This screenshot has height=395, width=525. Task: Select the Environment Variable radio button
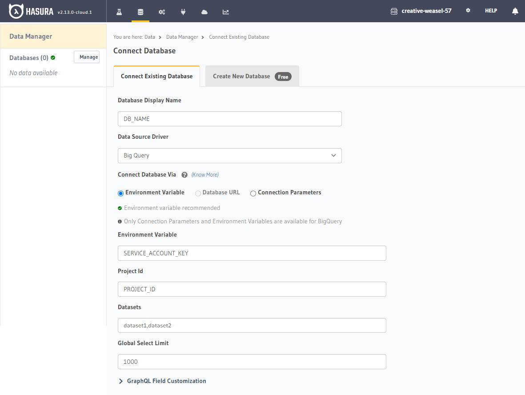tap(120, 193)
